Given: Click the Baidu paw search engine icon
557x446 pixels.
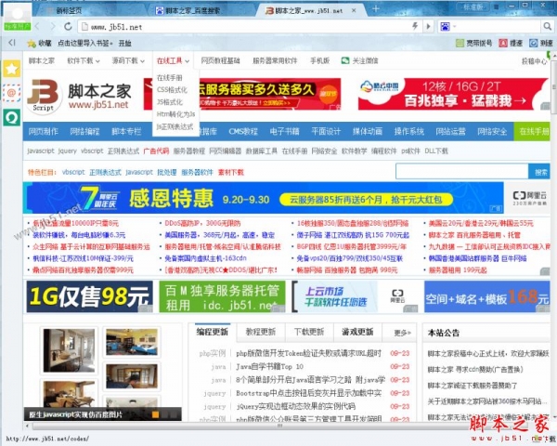Looking at the screenshot, I should 445,26.
